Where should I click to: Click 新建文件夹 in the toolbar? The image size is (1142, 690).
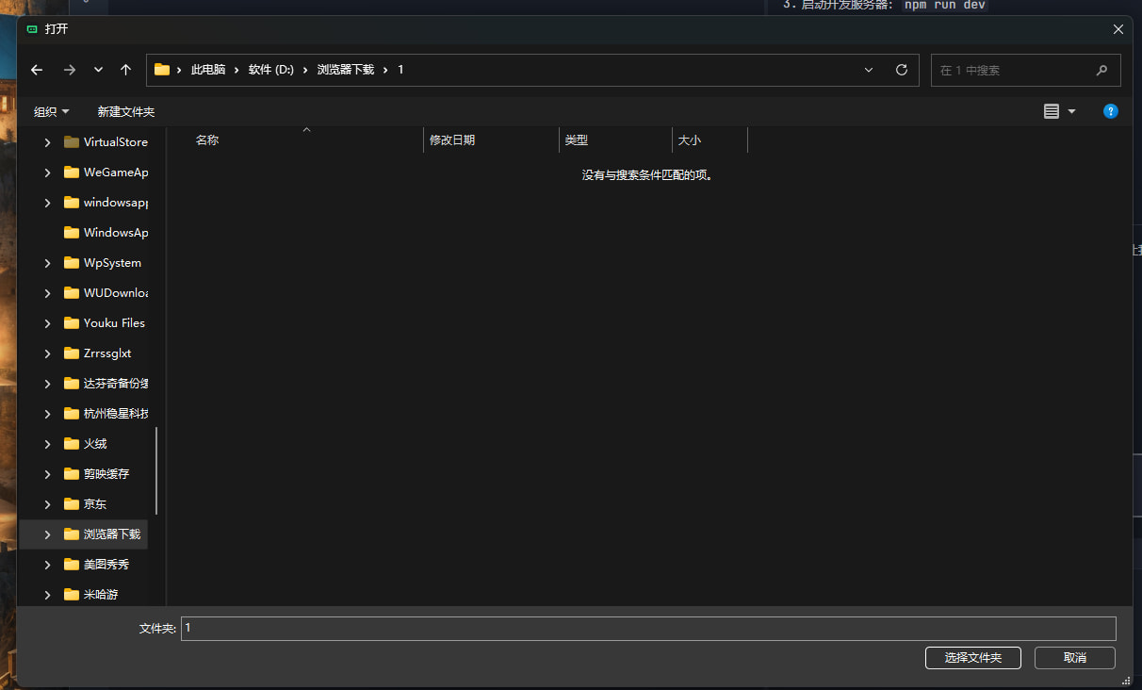(x=126, y=111)
